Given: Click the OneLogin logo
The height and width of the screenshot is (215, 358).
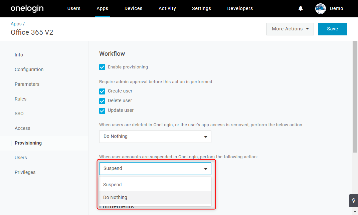Looking at the screenshot, I should [x=27, y=8].
